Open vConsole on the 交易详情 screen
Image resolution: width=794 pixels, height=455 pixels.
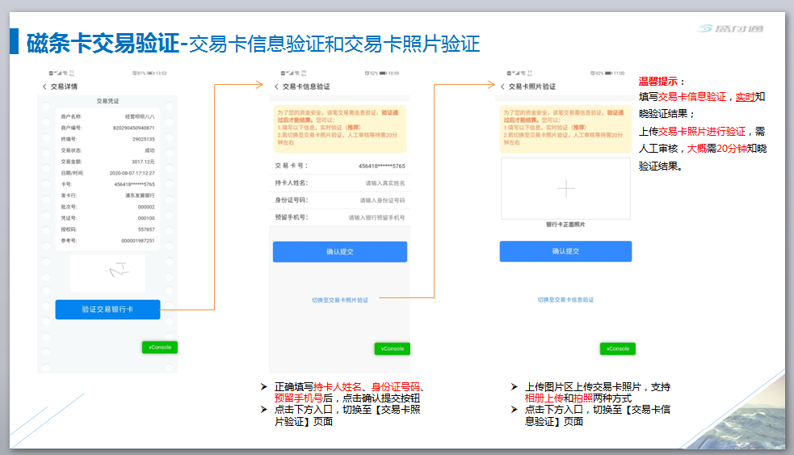pos(159,347)
